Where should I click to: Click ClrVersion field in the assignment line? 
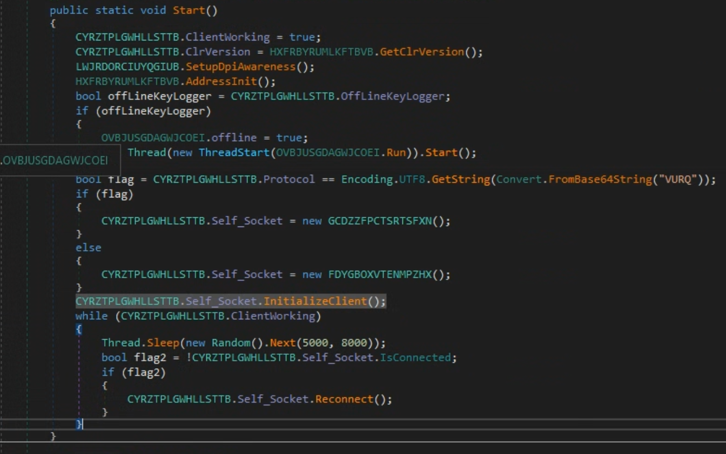pos(218,52)
